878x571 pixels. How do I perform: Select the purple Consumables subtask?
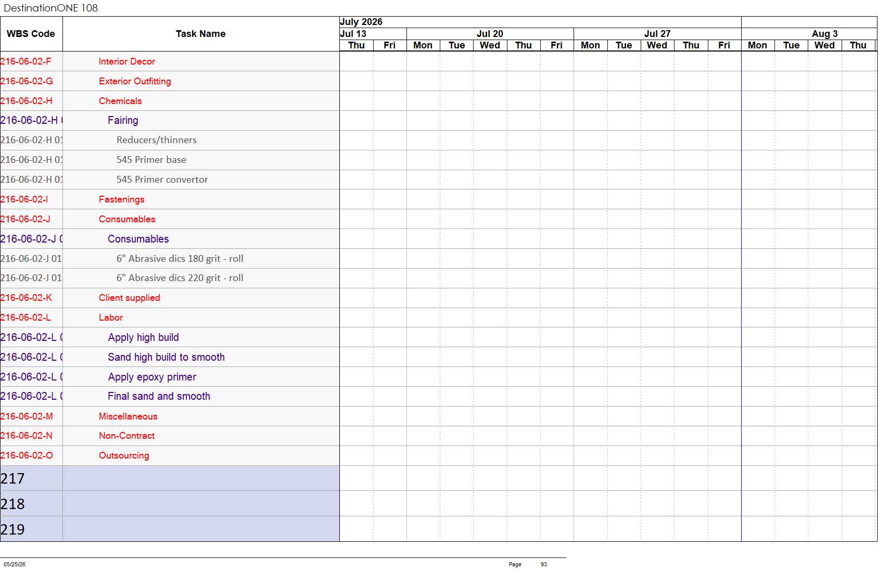(138, 239)
